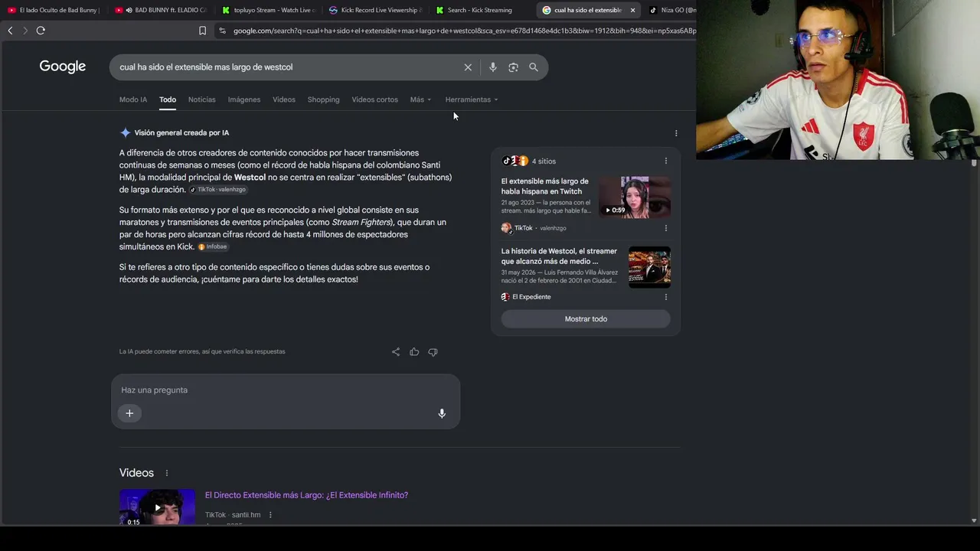This screenshot has width=980, height=551.
Task: Start a voice search in Google
Action: (492, 67)
